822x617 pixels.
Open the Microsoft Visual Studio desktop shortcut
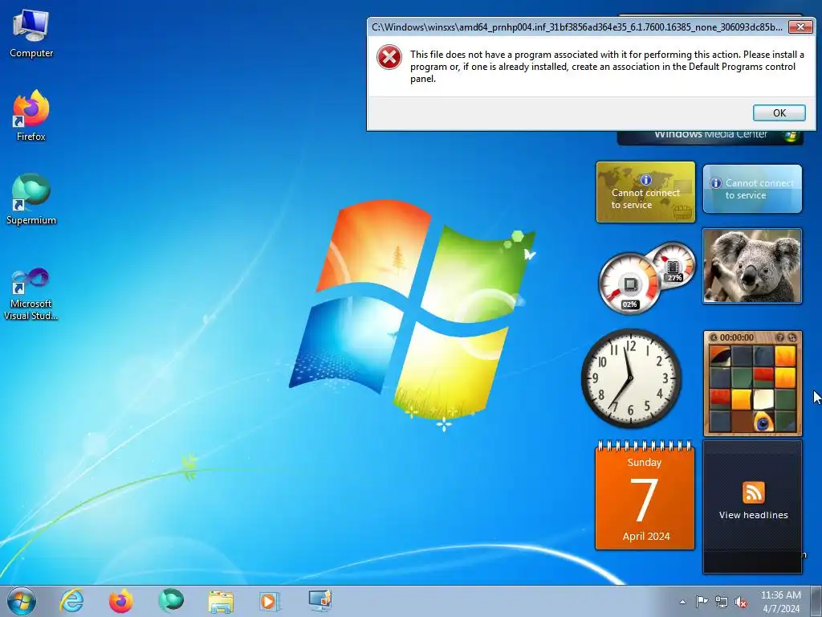point(31,294)
